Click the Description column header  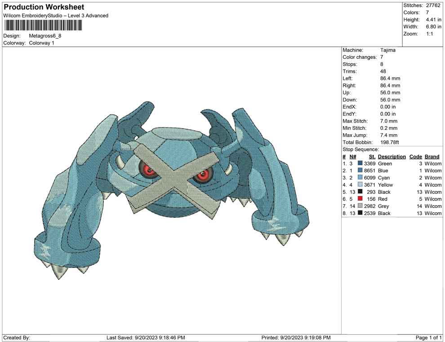coord(392,156)
